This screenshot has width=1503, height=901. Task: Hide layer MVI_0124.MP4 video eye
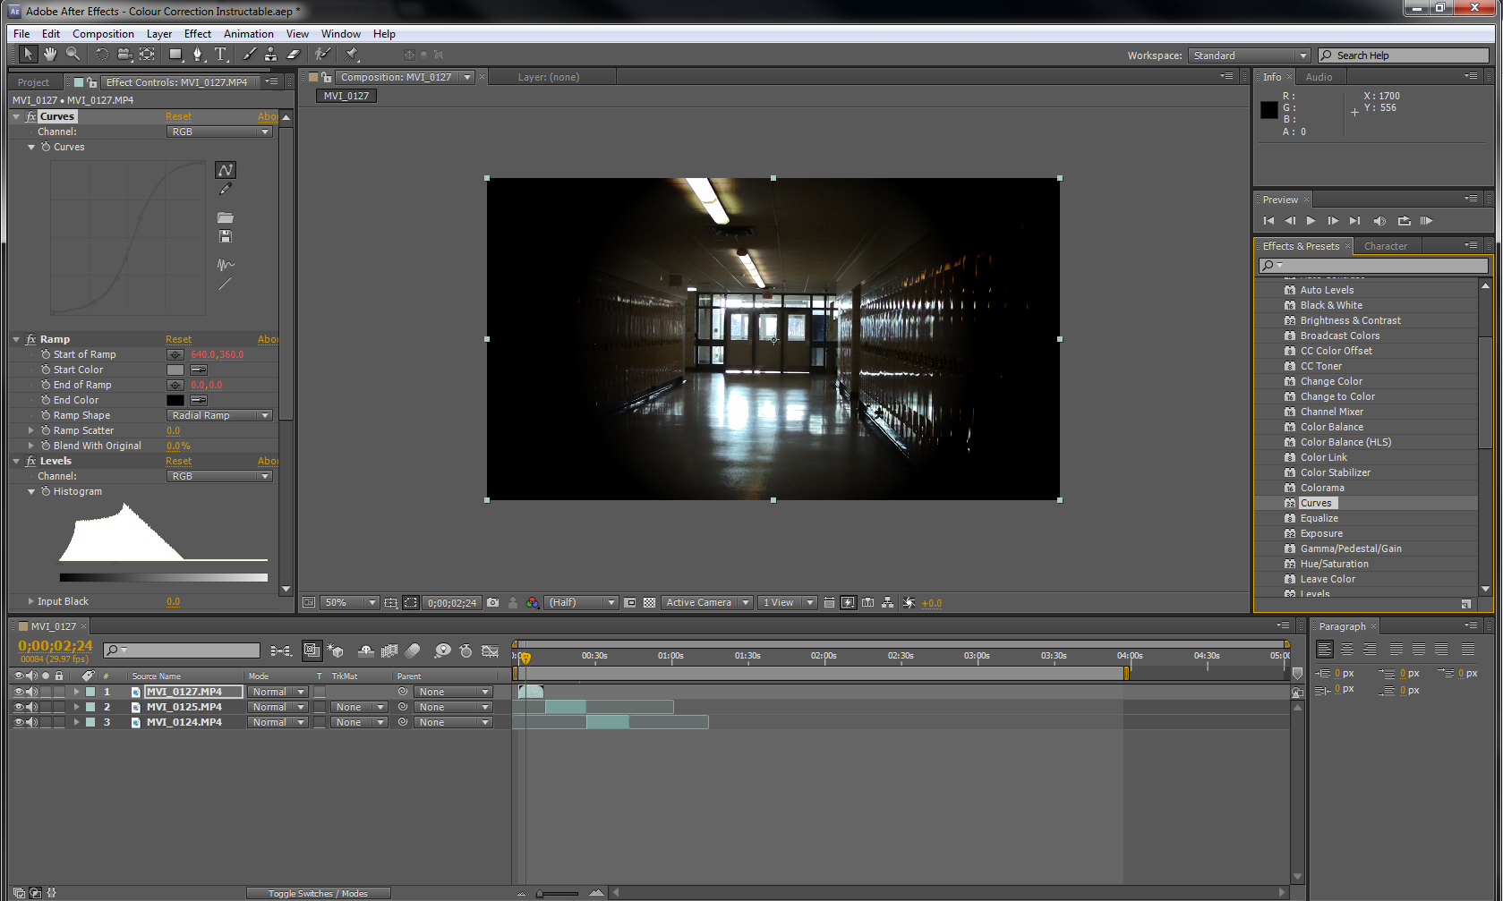click(x=18, y=722)
